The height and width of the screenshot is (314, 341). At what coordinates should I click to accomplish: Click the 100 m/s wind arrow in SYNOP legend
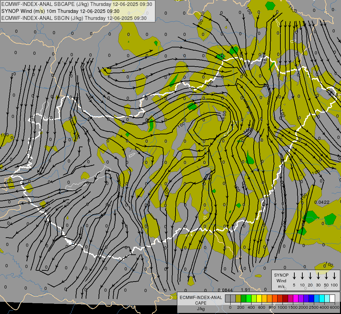(x=334, y=276)
